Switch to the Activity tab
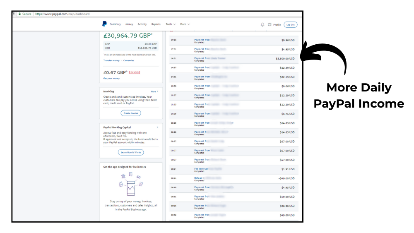Screen dimensions: 414x233 (142, 24)
